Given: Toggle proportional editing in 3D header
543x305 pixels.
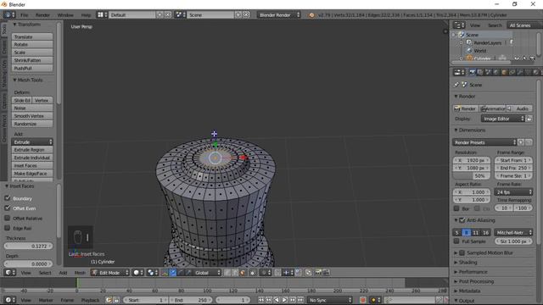Looking at the screenshot, I should (x=266, y=273).
